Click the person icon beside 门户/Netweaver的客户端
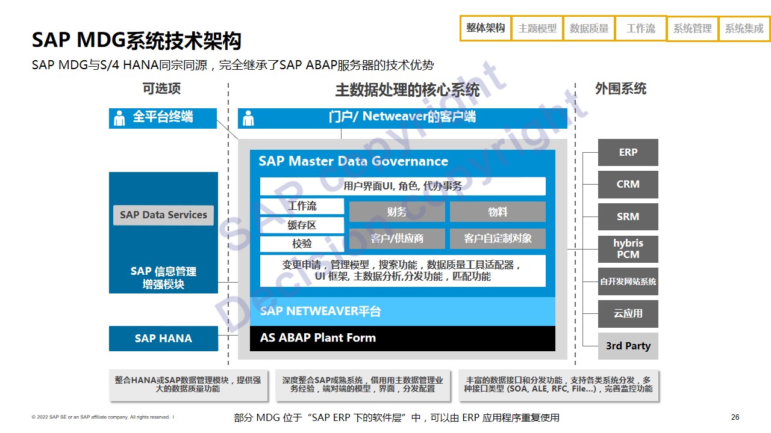Image resolution: width=771 pixels, height=433 pixels. (x=248, y=118)
